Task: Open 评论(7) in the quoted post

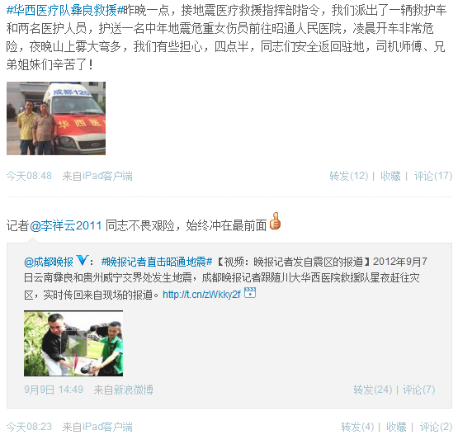Action: point(419,390)
